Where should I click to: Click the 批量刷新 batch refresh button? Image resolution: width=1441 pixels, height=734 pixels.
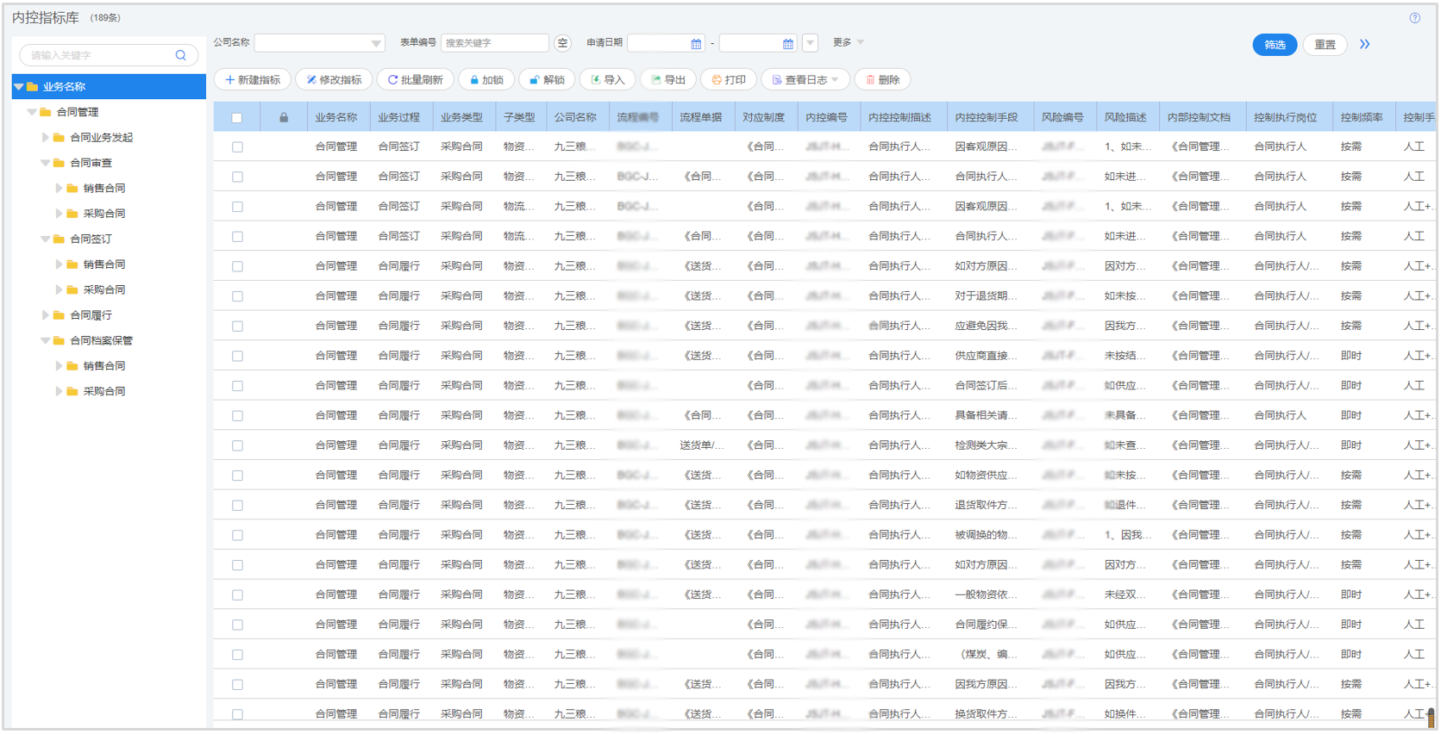coord(415,80)
